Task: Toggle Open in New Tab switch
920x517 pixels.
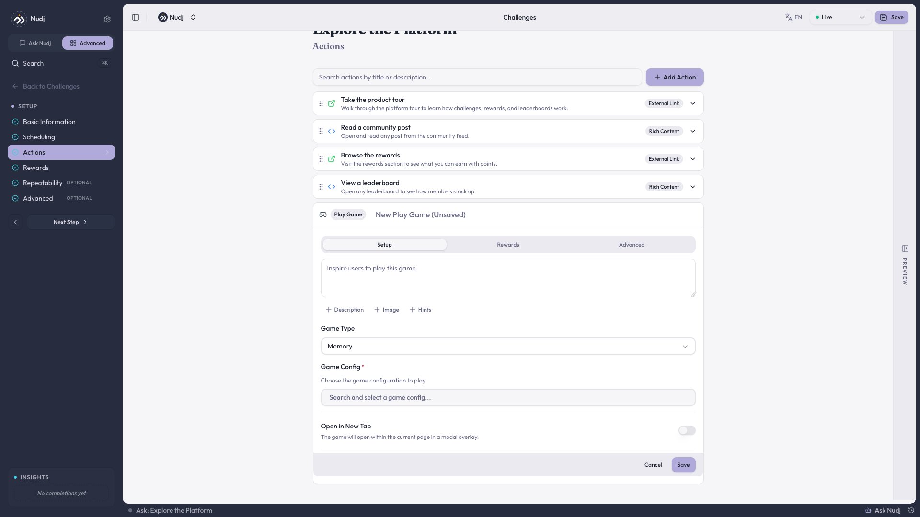Action: point(687,430)
